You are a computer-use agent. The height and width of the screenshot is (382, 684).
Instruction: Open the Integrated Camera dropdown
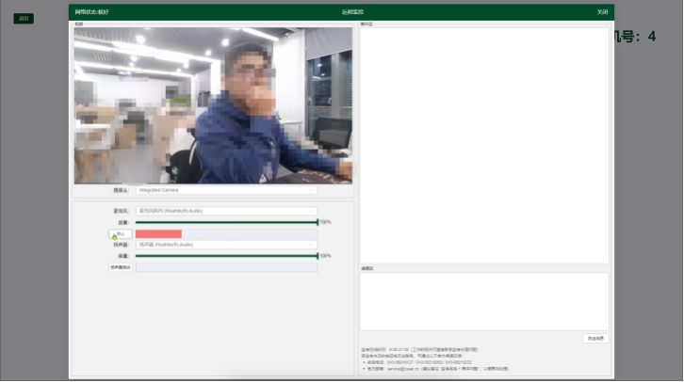226,190
